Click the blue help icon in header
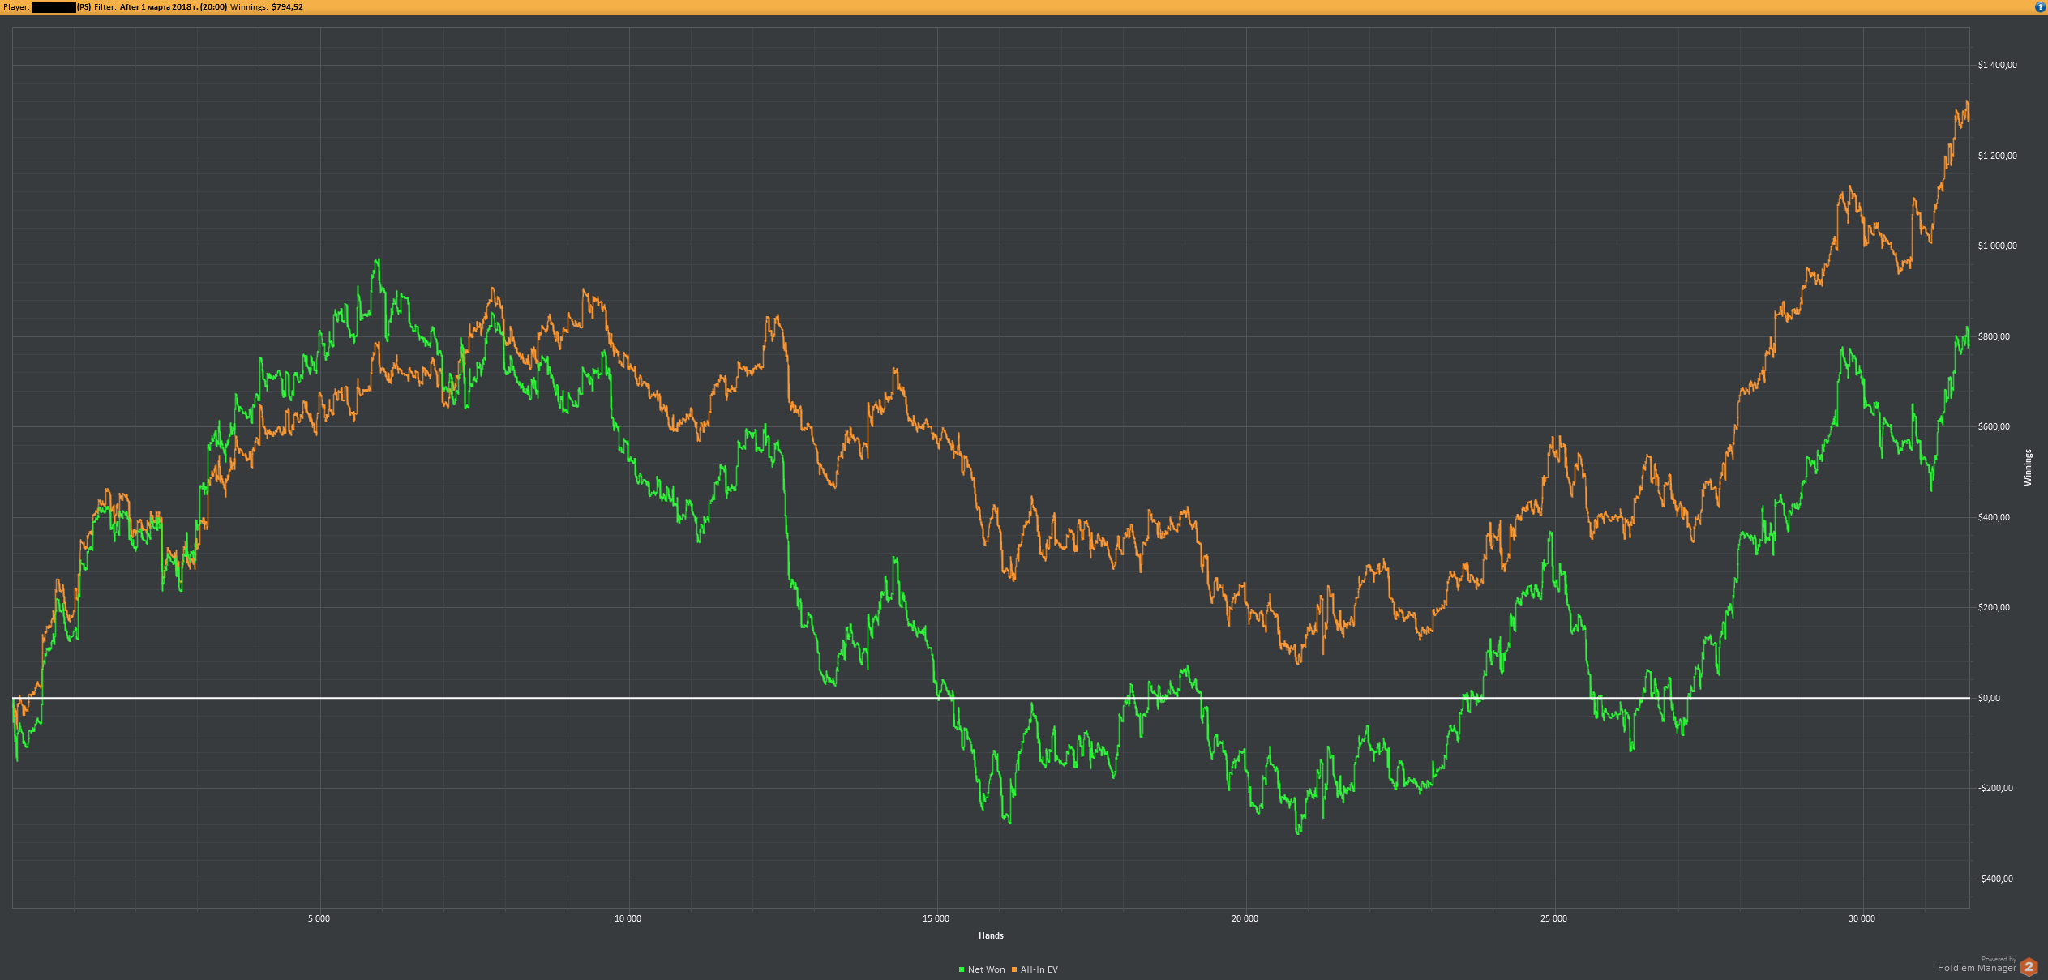The width and height of the screenshot is (2048, 980). (x=2040, y=7)
